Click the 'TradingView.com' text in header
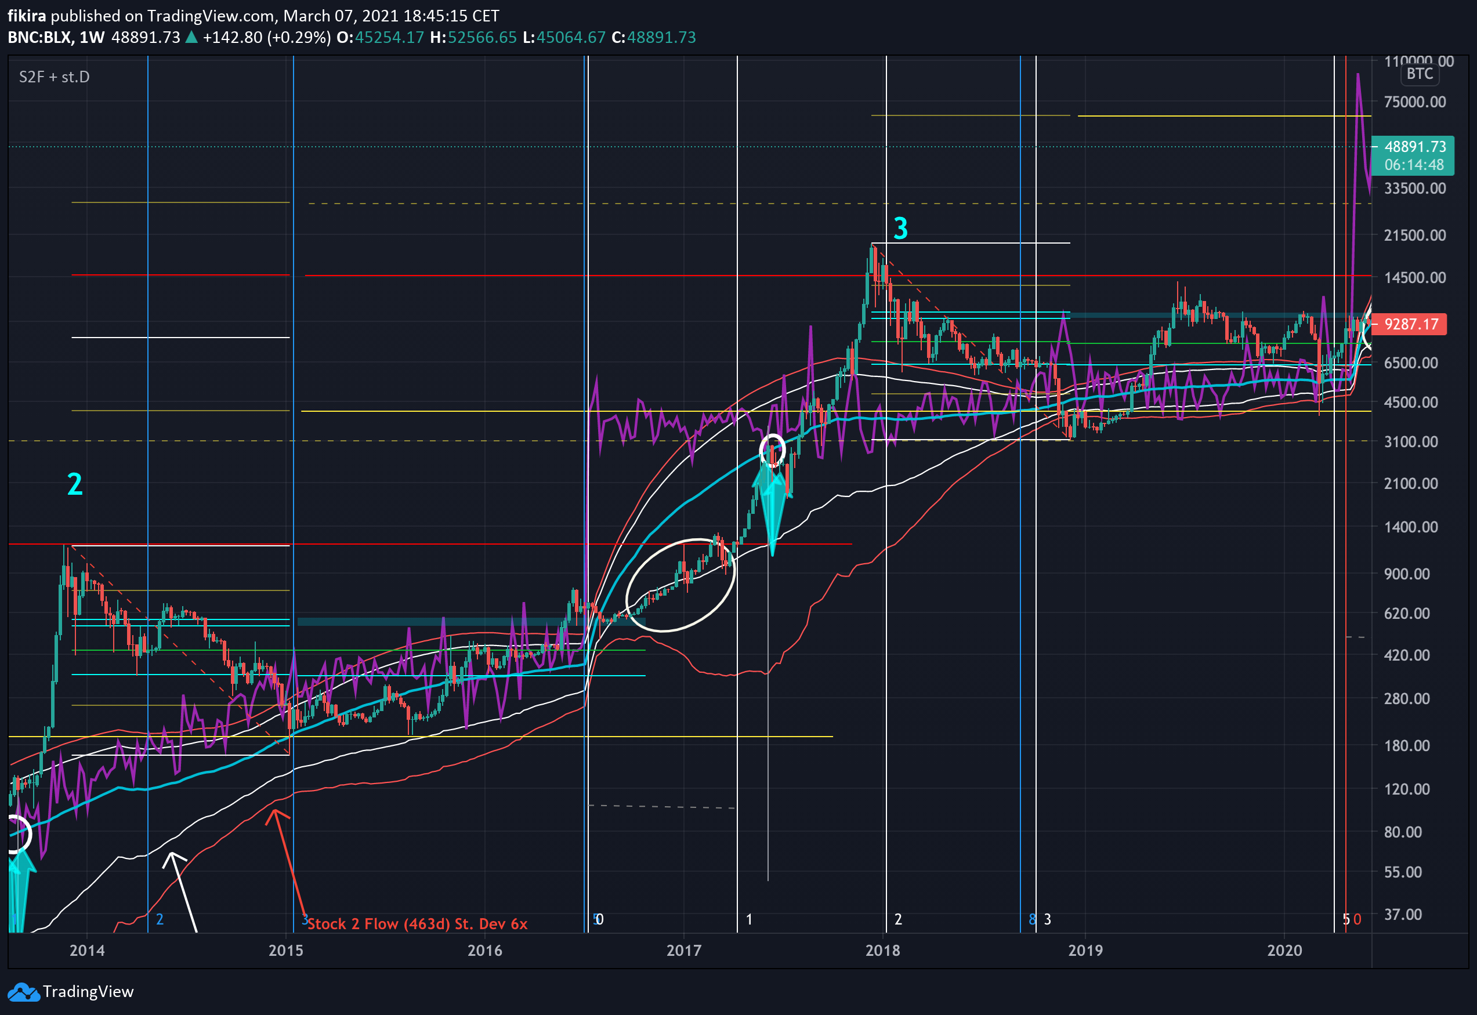Screen dimensions: 1477x1015 pos(211,16)
